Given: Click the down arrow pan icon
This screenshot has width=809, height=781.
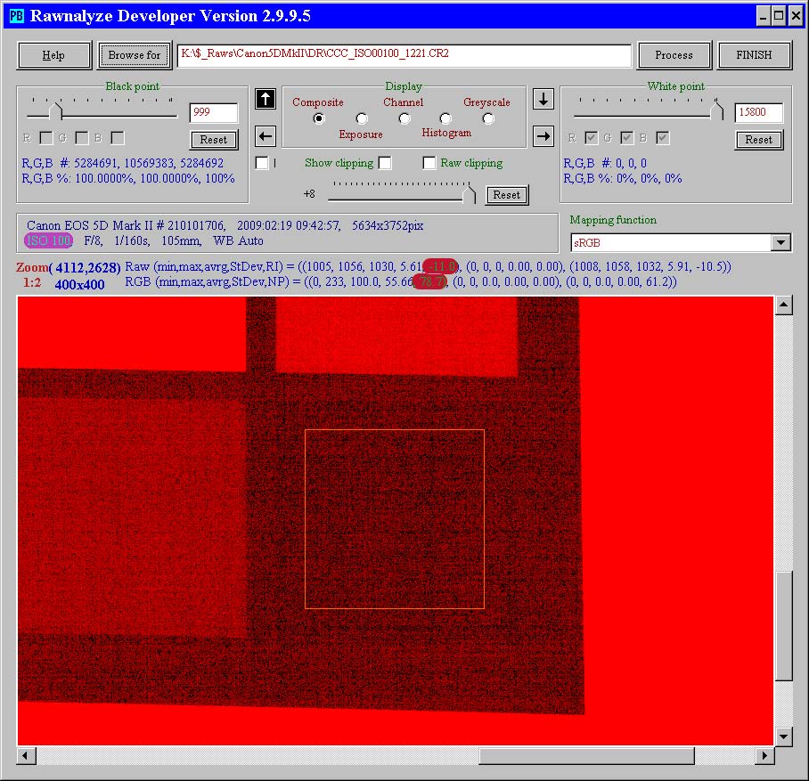Looking at the screenshot, I should (x=543, y=99).
